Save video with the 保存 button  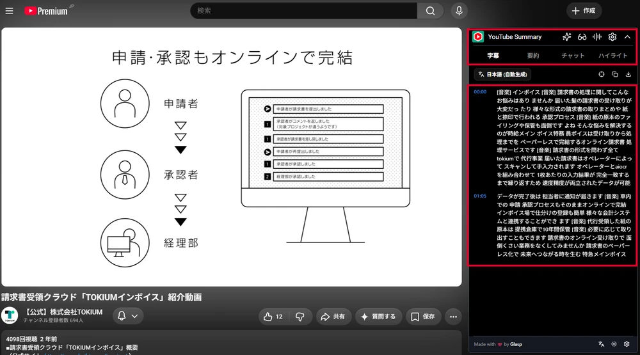423,317
